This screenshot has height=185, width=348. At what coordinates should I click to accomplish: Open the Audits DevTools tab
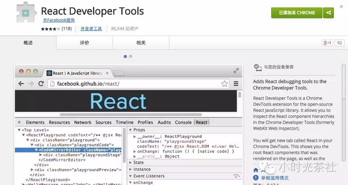[164, 122]
